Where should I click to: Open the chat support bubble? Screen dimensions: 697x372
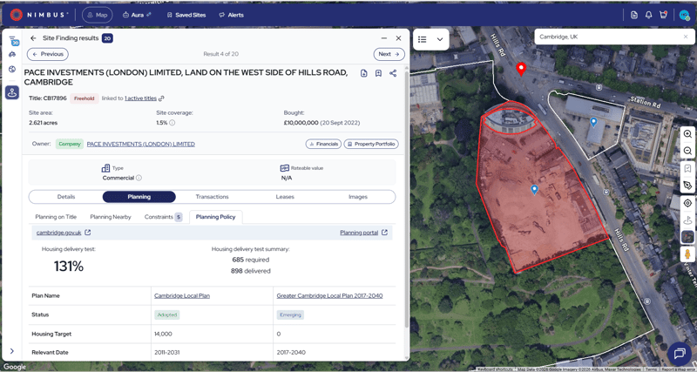click(x=680, y=354)
